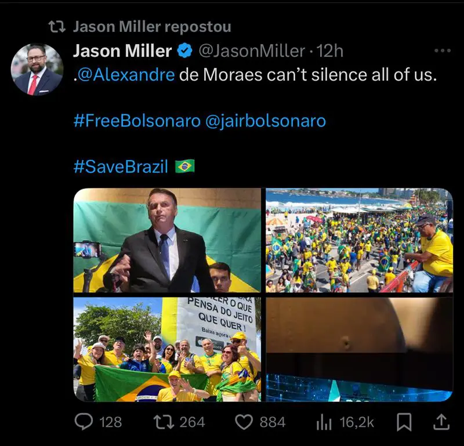The width and height of the screenshot is (464, 446).
Task: Open the man in suit photo
Action: pos(167,240)
